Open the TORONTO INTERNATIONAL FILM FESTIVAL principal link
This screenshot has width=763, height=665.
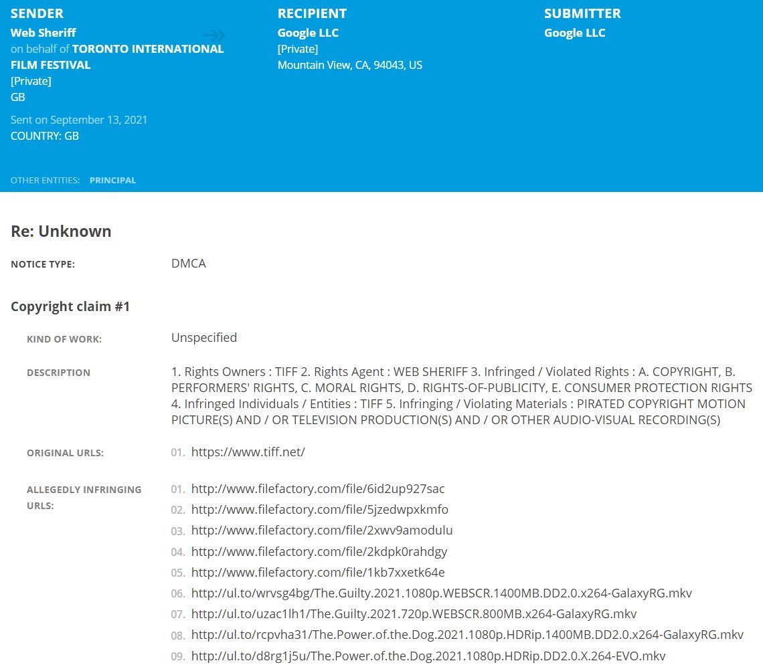[117, 56]
